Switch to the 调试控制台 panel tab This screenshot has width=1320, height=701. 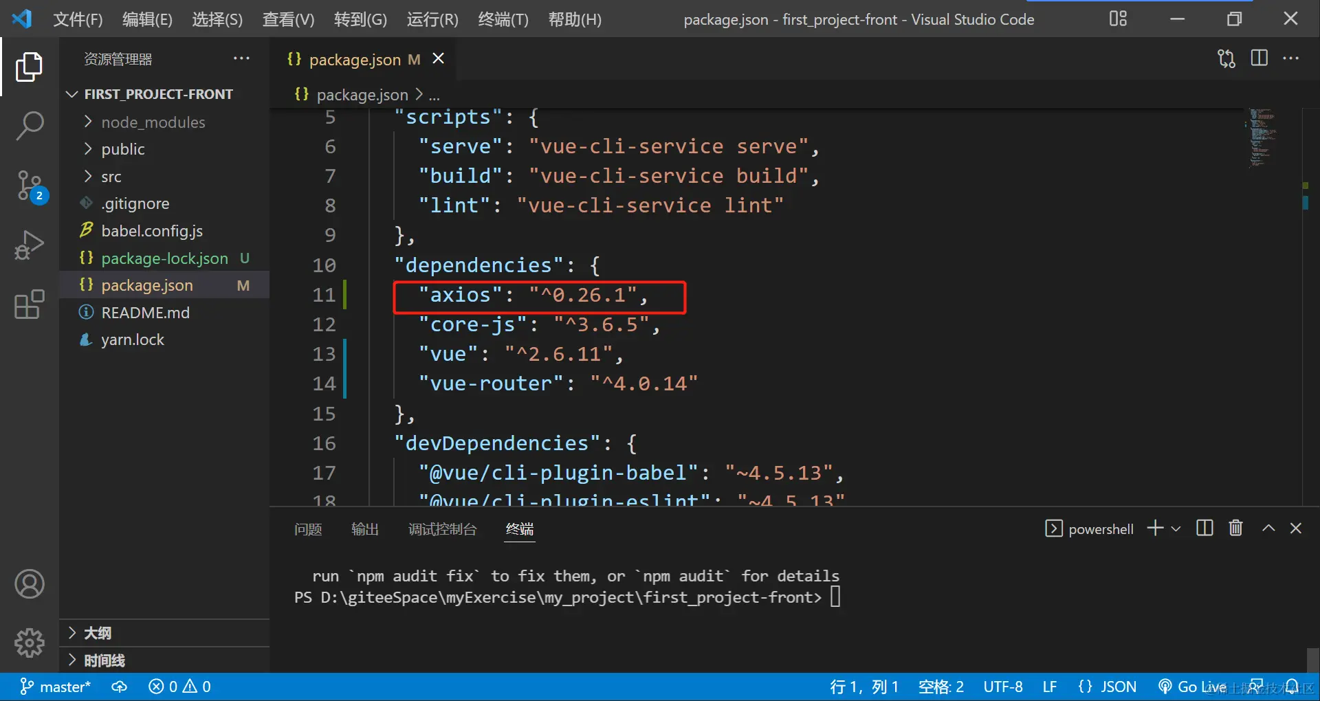tap(442, 529)
